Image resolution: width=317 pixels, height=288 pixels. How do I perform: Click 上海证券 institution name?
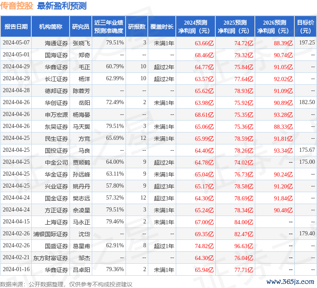(x=56, y=222)
